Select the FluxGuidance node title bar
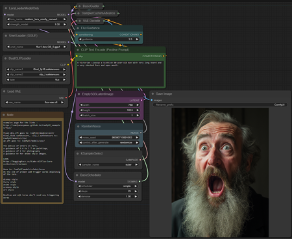The height and width of the screenshot is (239, 292). [109, 29]
